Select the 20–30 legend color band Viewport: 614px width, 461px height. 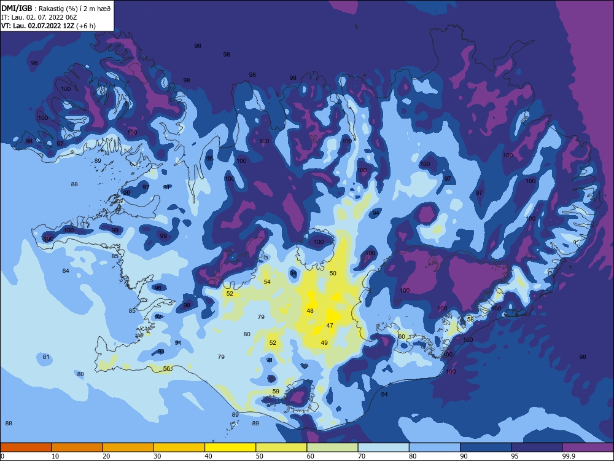tap(128, 447)
